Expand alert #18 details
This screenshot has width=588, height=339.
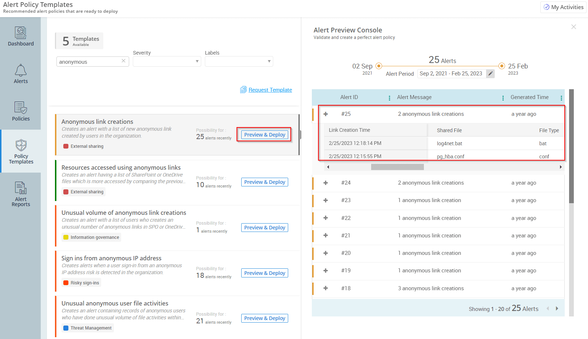coord(325,288)
